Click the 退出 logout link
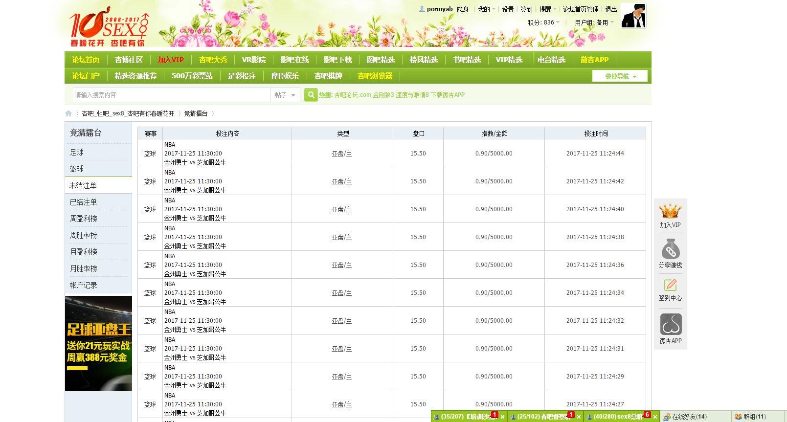This screenshot has width=787, height=422. click(x=611, y=9)
